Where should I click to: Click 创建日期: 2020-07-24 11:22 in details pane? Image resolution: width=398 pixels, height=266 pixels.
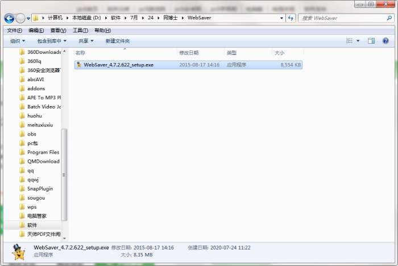tap(219, 248)
